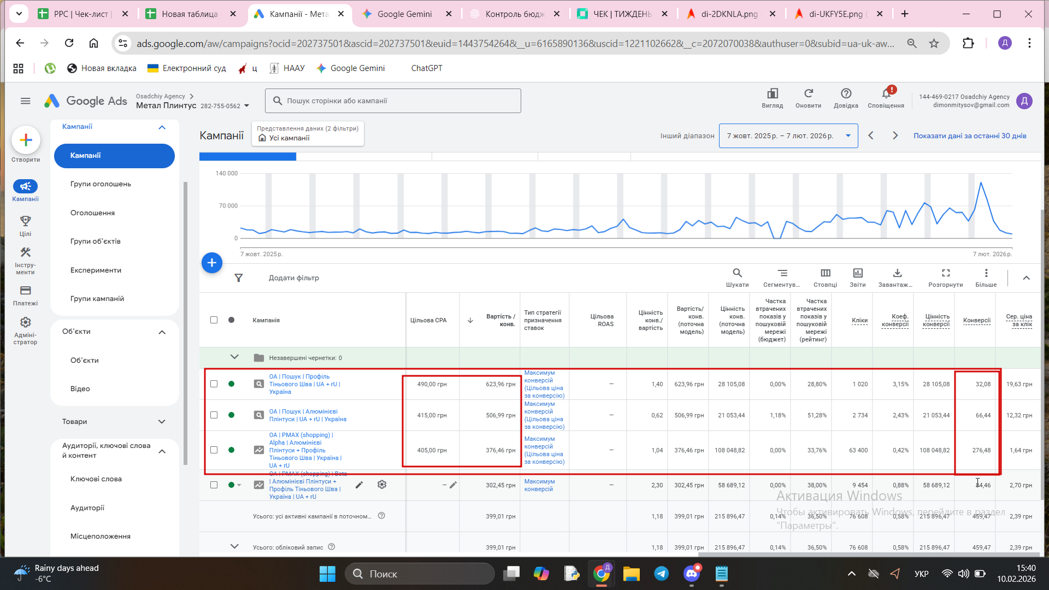Open Reports (Звіти) icon above table

(857, 273)
